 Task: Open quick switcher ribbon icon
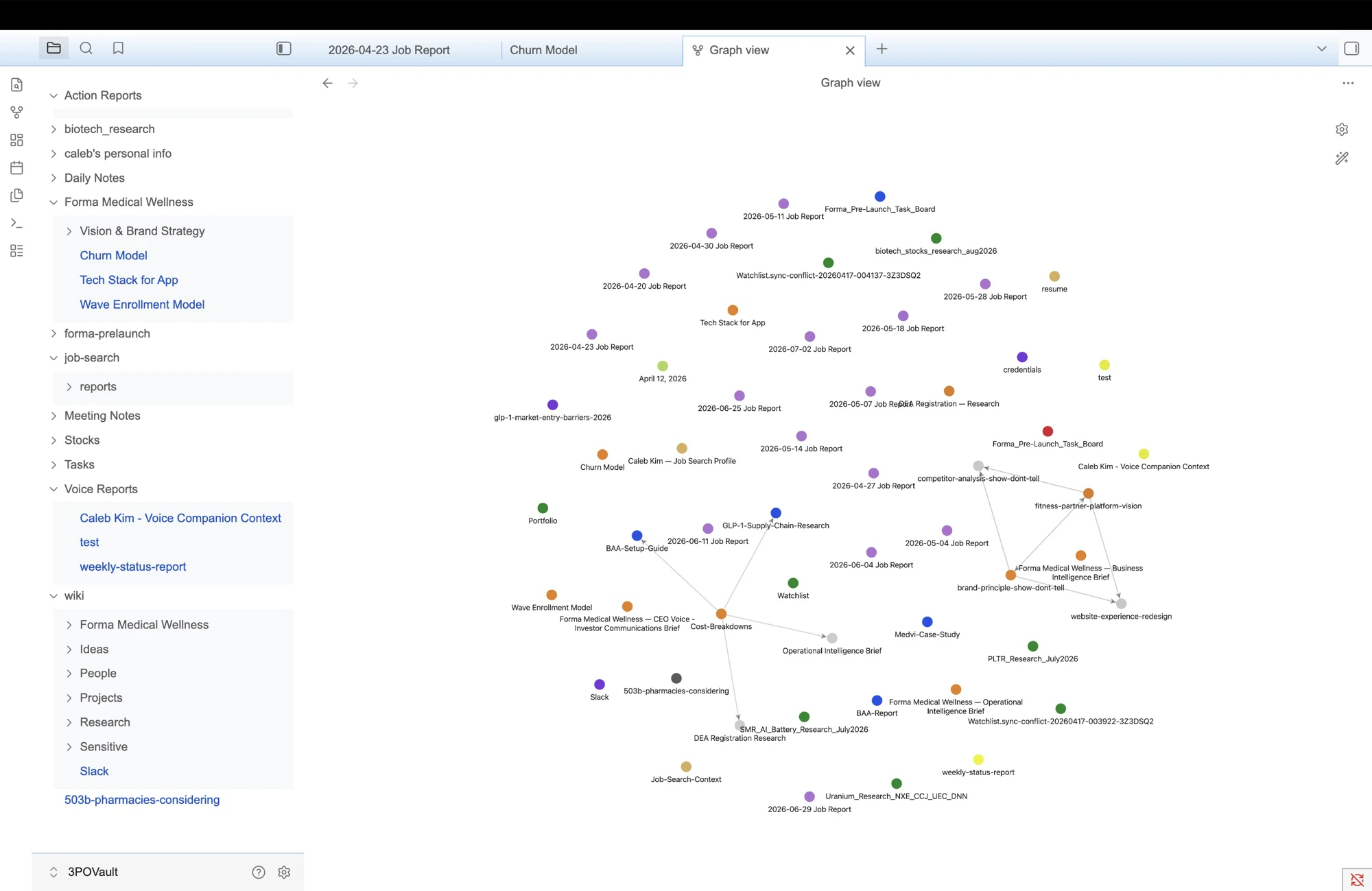(17, 84)
